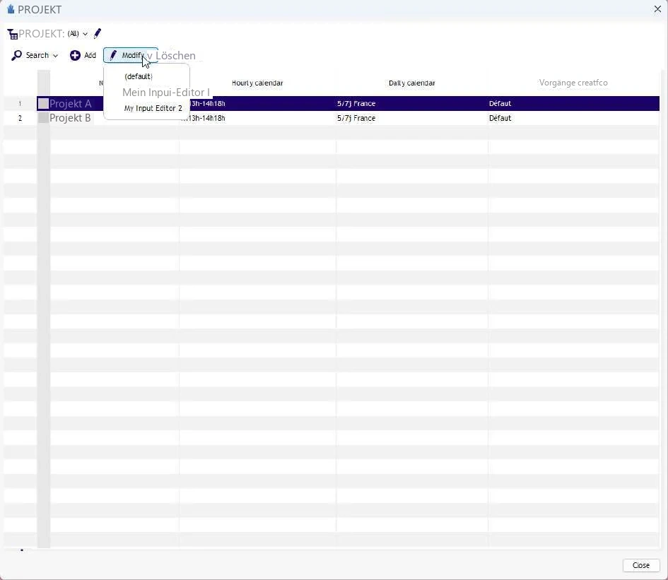
Task: Click the Projekt A color swatch
Action: point(43,103)
